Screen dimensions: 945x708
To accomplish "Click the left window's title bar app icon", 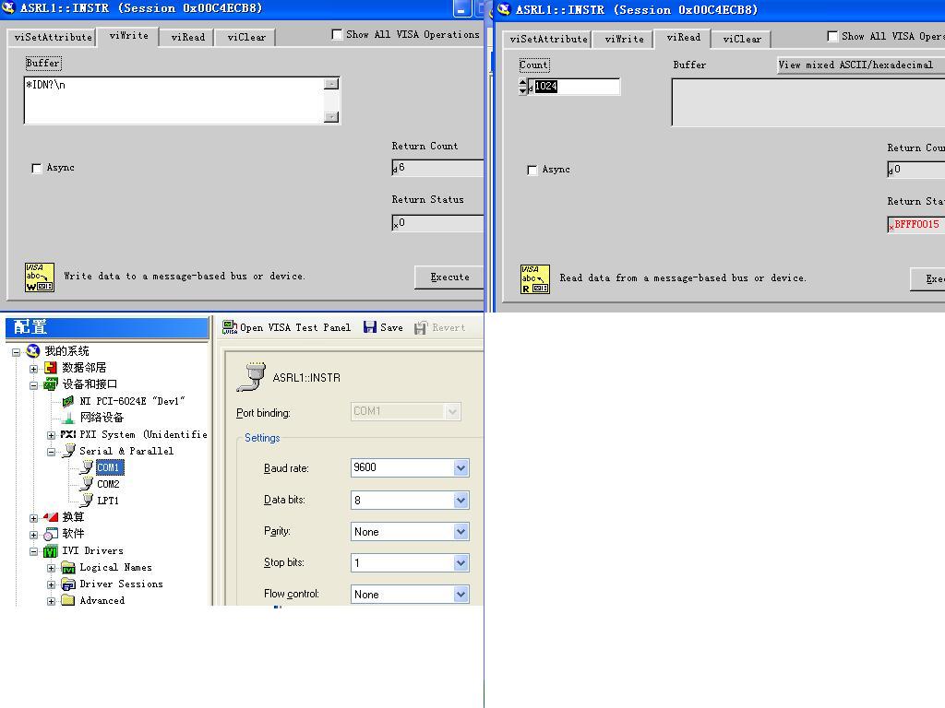I will point(8,7).
